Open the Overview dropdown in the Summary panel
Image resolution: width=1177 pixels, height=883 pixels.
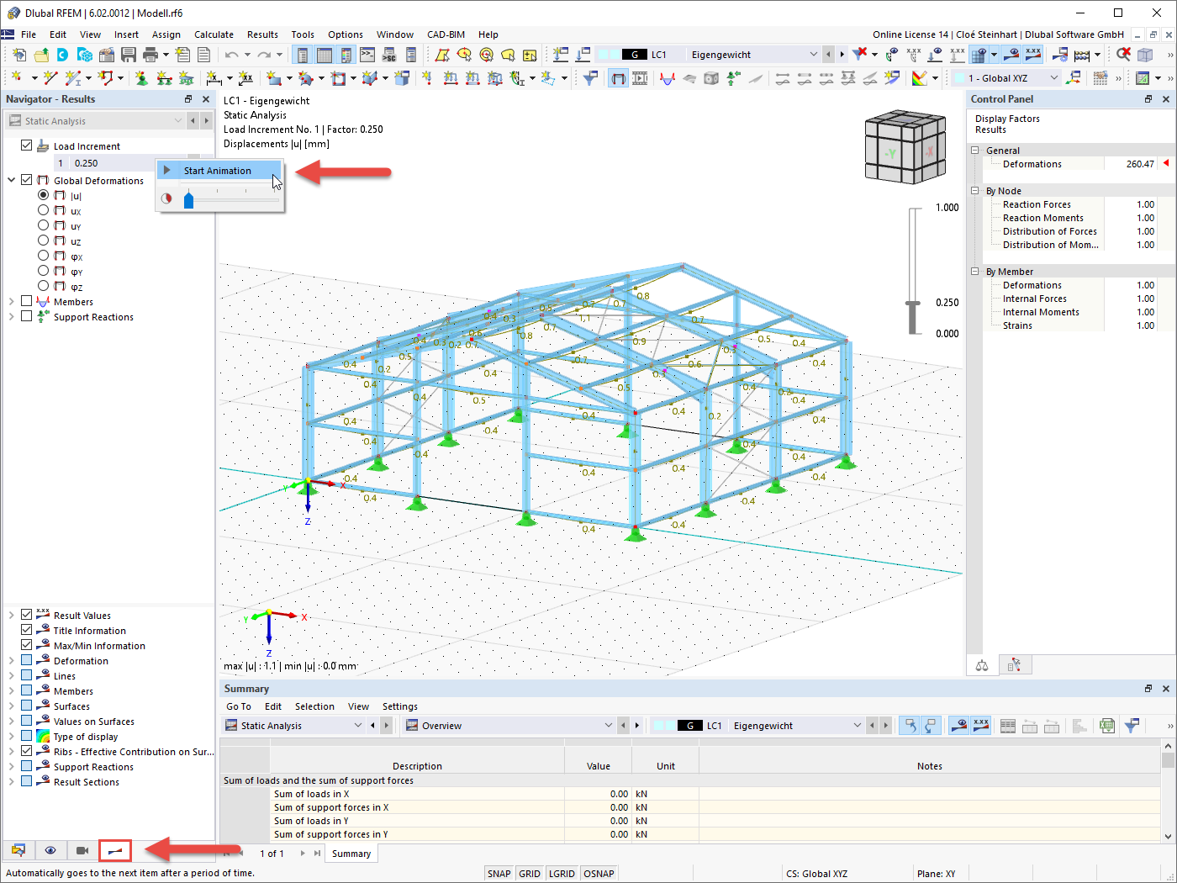coord(608,725)
